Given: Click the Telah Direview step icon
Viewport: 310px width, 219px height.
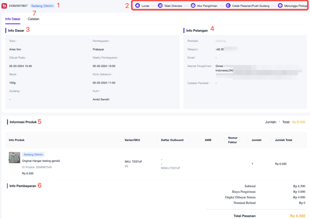Looking at the screenshot, I should [160, 6].
